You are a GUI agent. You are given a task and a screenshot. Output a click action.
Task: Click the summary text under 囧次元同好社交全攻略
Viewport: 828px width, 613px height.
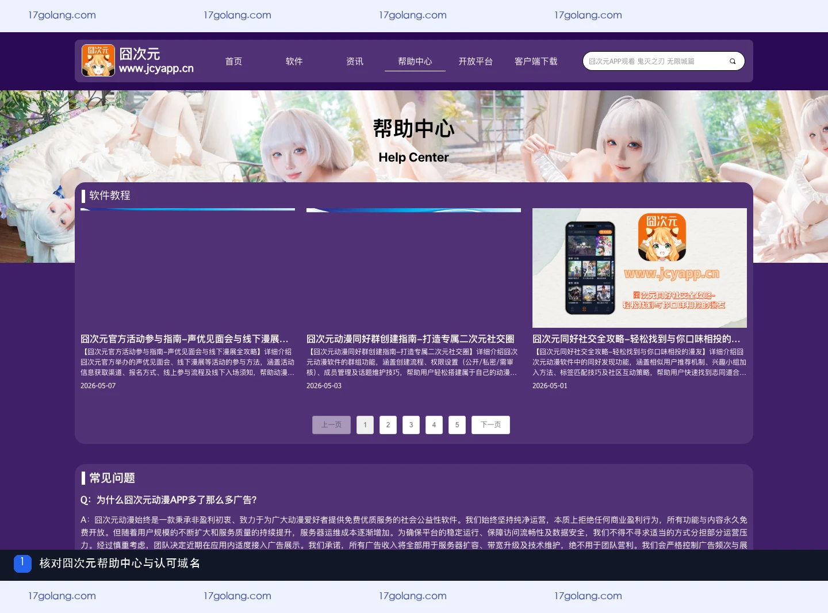coord(639,362)
